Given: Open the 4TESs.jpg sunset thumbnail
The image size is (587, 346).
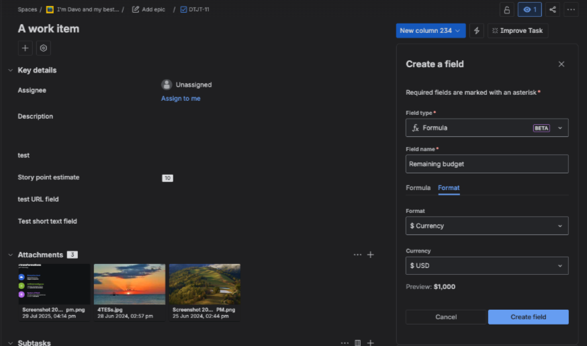Looking at the screenshot, I should 130,284.
